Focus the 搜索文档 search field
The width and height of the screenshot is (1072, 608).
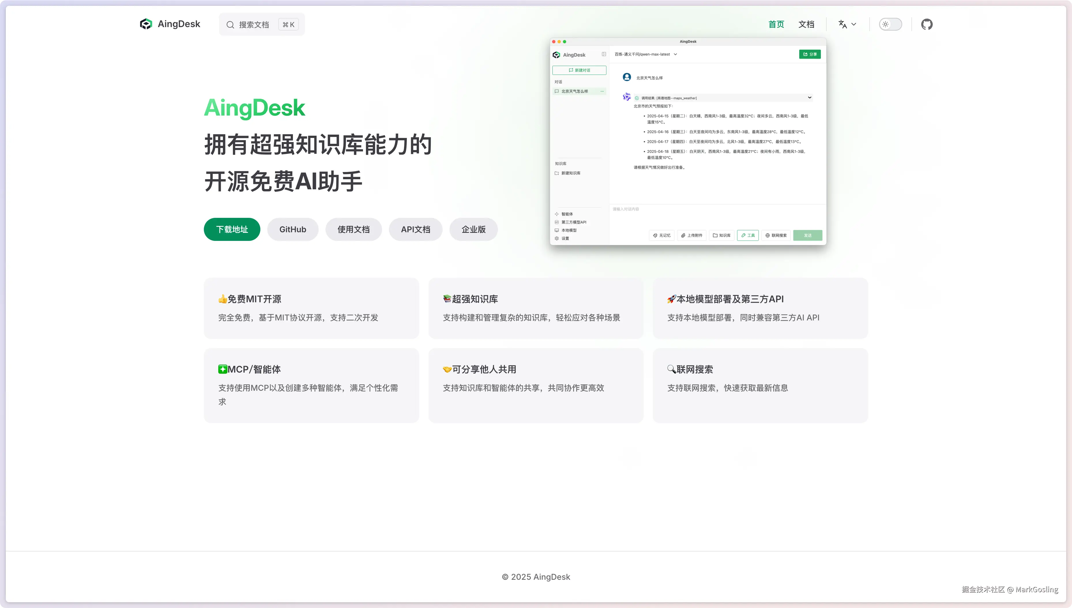tap(254, 25)
